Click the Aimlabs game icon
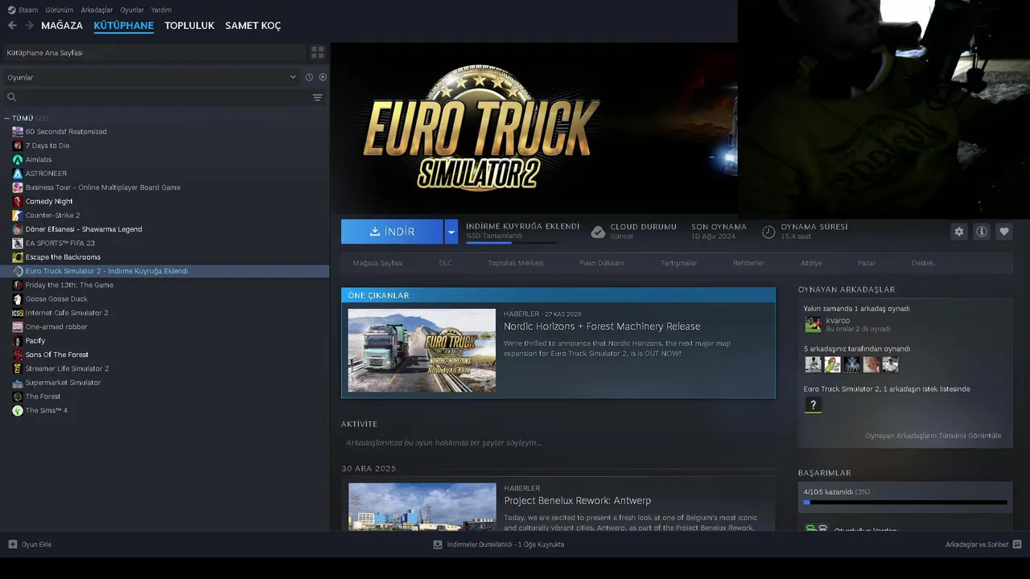1030x579 pixels. [18, 159]
